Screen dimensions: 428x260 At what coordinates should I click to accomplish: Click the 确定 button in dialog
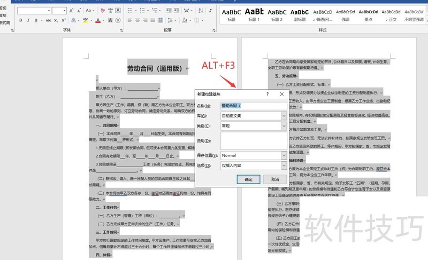coord(249,179)
